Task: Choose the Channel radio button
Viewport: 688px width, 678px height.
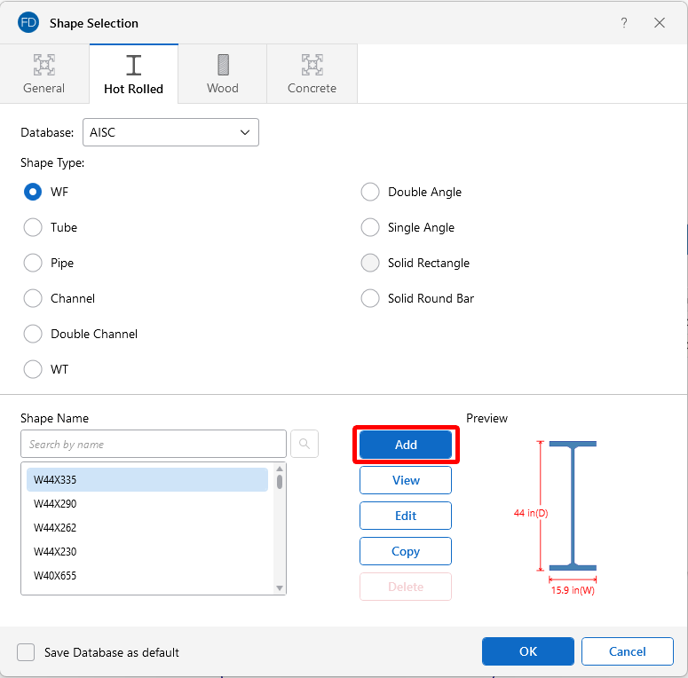Action: point(33,298)
